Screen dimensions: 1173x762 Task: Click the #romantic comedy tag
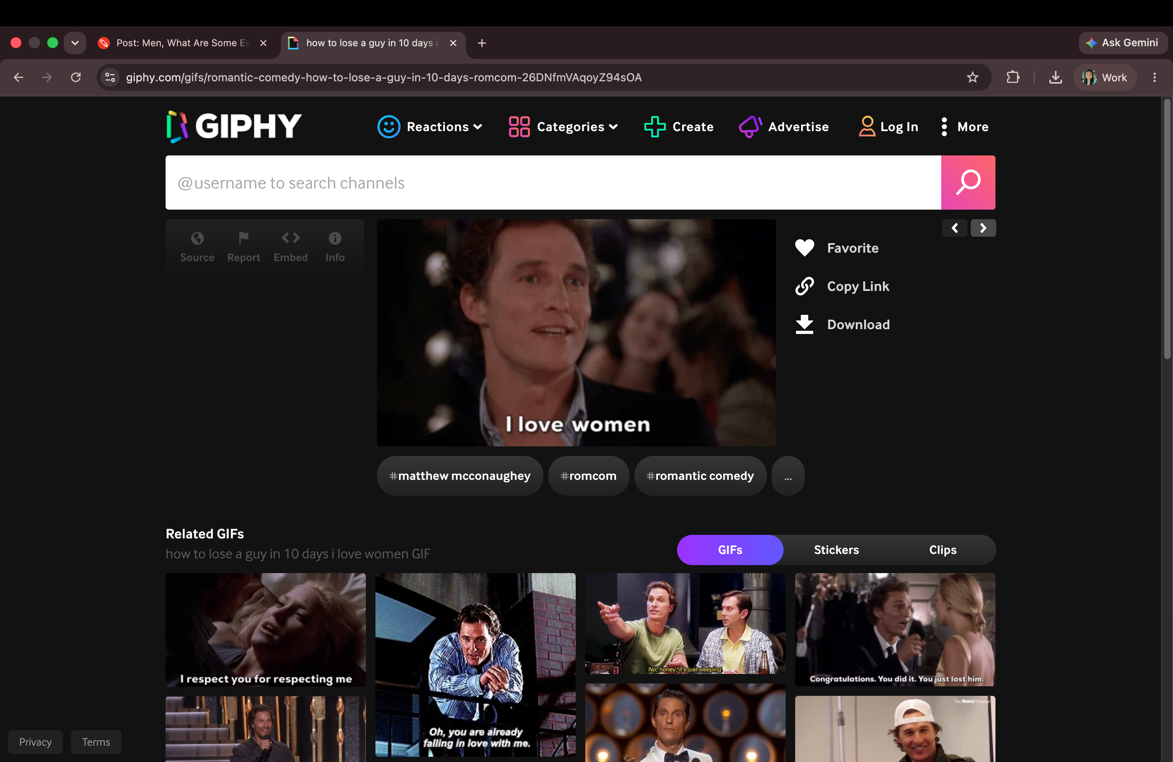(x=700, y=475)
